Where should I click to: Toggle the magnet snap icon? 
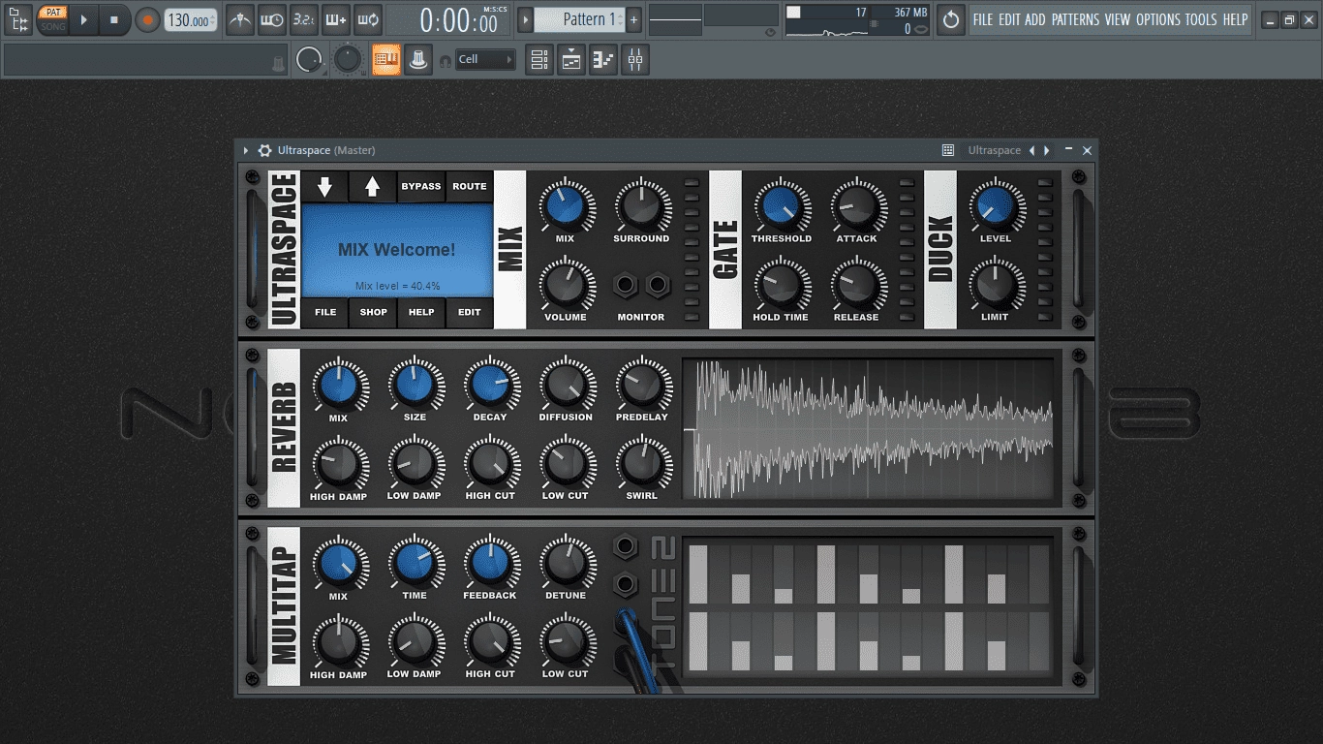click(446, 61)
